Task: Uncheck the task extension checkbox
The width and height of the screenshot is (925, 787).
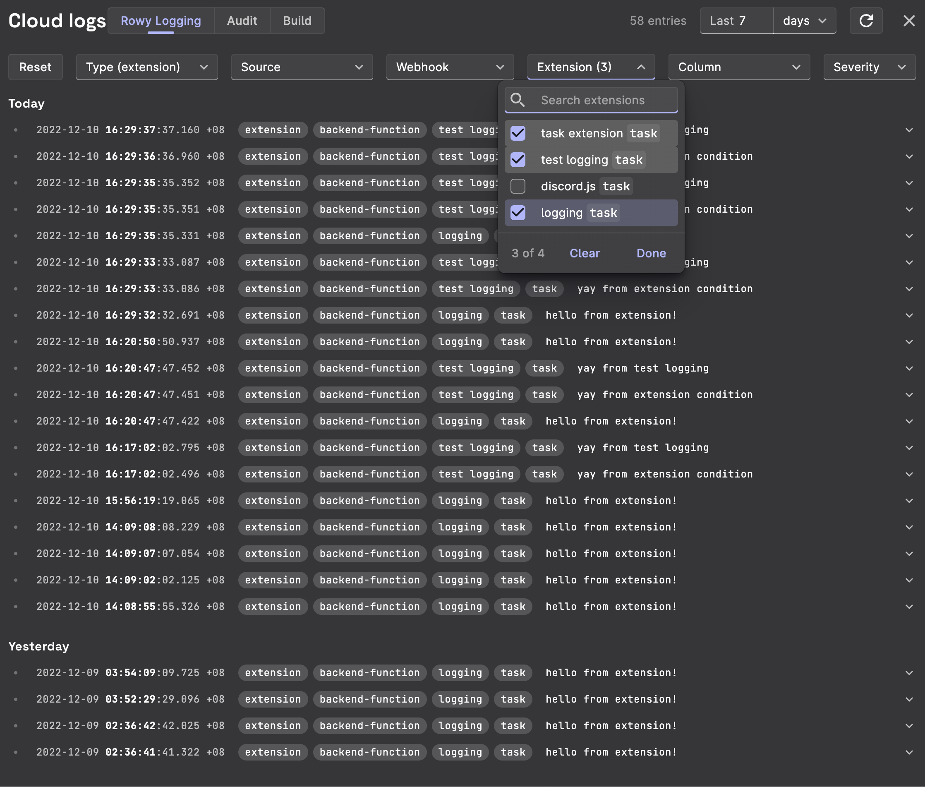Action: [518, 133]
